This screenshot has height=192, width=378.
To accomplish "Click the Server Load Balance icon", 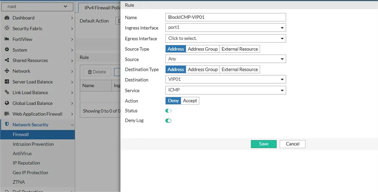I will tap(7, 82).
